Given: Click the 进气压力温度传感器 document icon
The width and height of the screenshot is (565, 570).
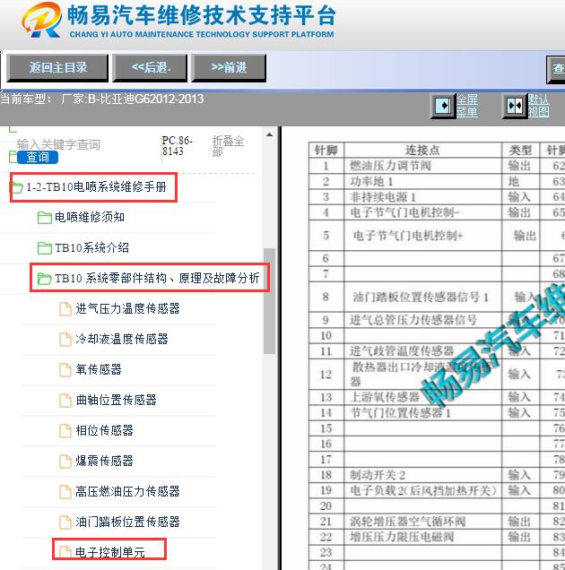Looking at the screenshot, I should tap(65, 309).
